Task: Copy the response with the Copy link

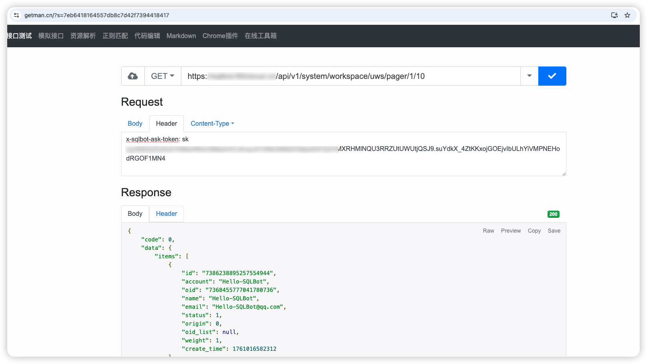Action: [x=534, y=231]
